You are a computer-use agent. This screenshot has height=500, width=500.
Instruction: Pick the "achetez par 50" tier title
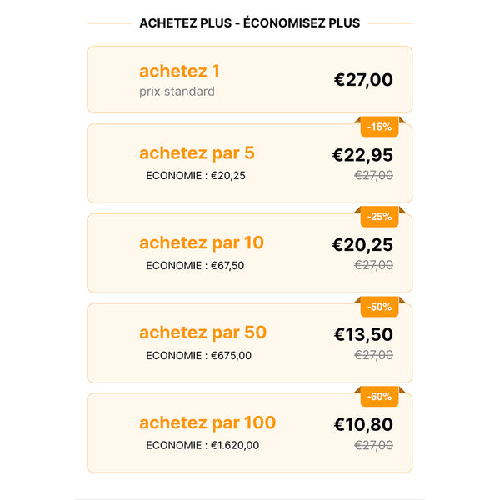[202, 332]
